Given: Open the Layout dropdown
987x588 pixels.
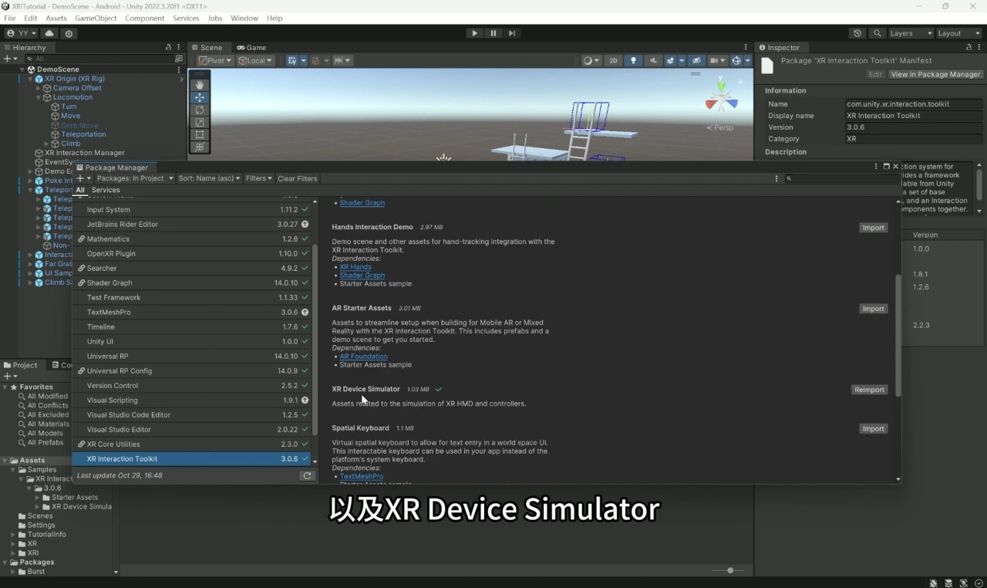Looking at the screenshot, I should point(958,33).
